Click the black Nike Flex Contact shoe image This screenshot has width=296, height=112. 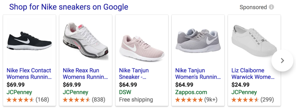pos(29,41)
